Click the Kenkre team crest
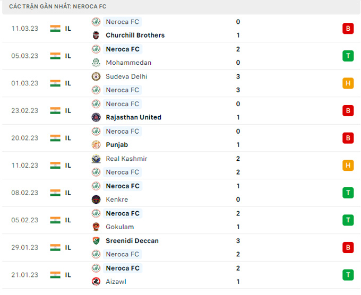 coord(96,199)
